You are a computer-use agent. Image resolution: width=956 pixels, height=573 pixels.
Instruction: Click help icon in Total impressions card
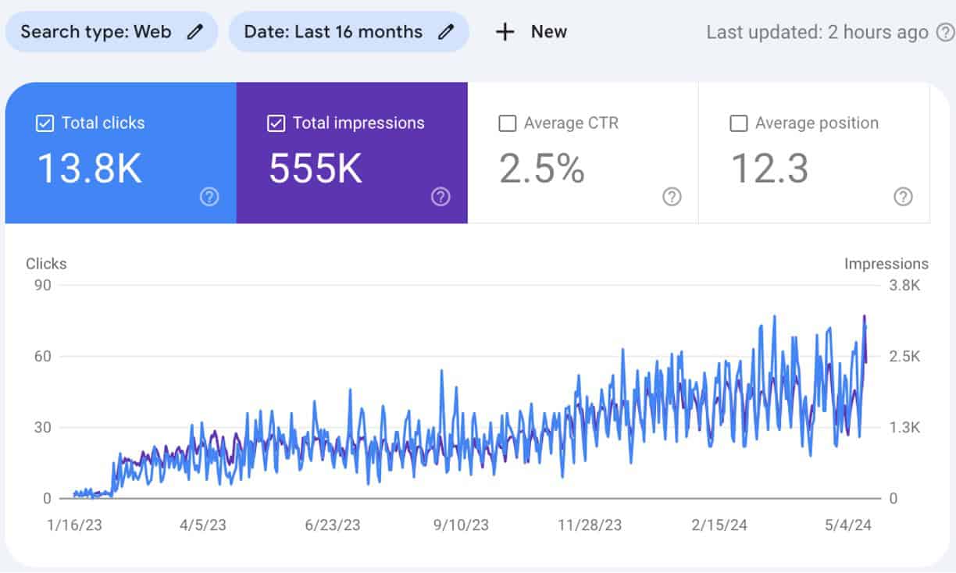click(x=441, y=197)
